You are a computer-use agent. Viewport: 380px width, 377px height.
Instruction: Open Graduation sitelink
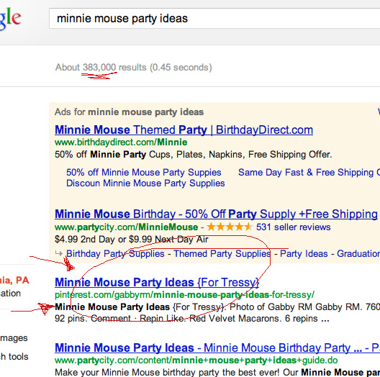coord(358,254)
